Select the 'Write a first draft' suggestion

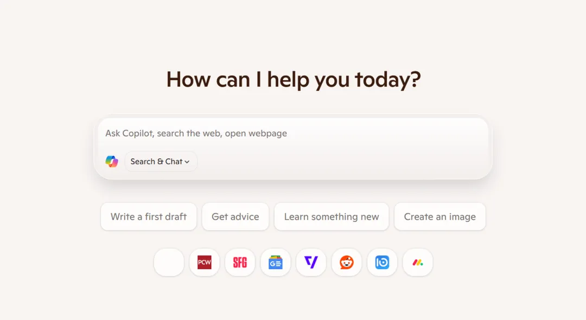(149, 217)
